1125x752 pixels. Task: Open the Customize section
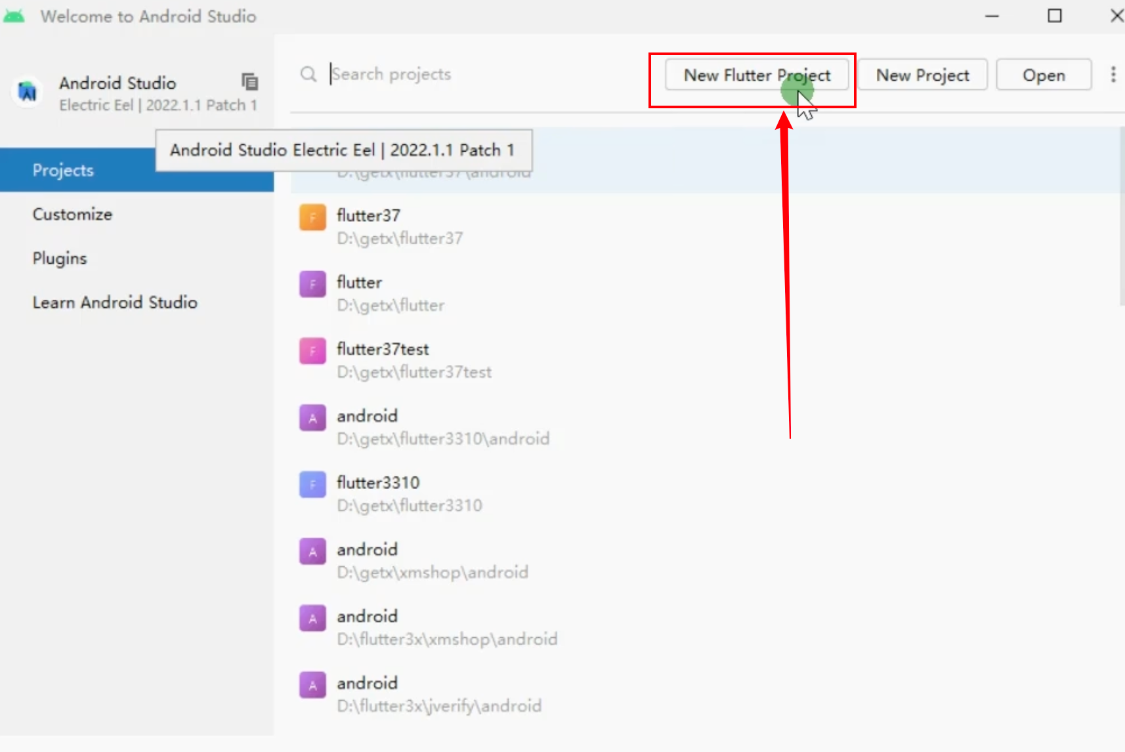[137, 214]
